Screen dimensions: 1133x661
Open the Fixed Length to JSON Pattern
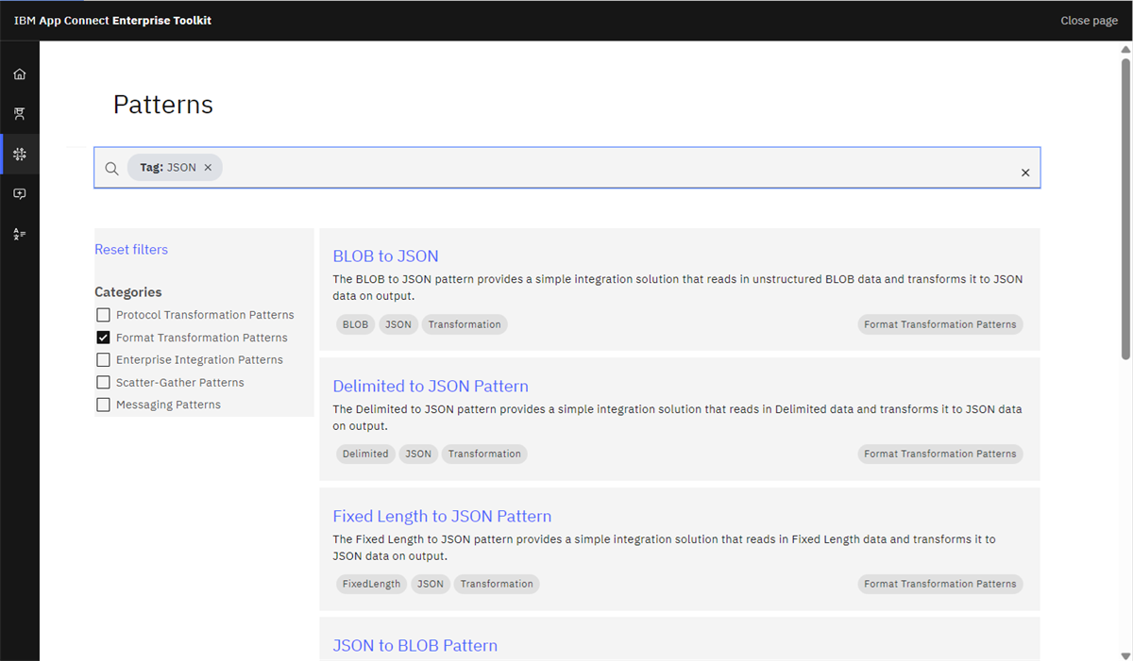click(442, 516)
